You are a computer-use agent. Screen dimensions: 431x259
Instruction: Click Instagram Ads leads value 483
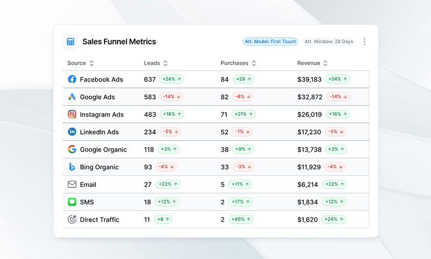point(150,115)
